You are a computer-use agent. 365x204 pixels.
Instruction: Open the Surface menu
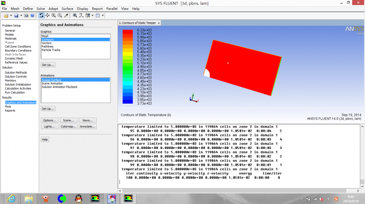coord(67,9)
